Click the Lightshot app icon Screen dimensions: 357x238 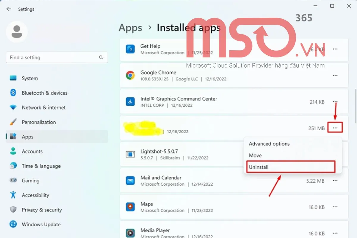tap(130, 154)
